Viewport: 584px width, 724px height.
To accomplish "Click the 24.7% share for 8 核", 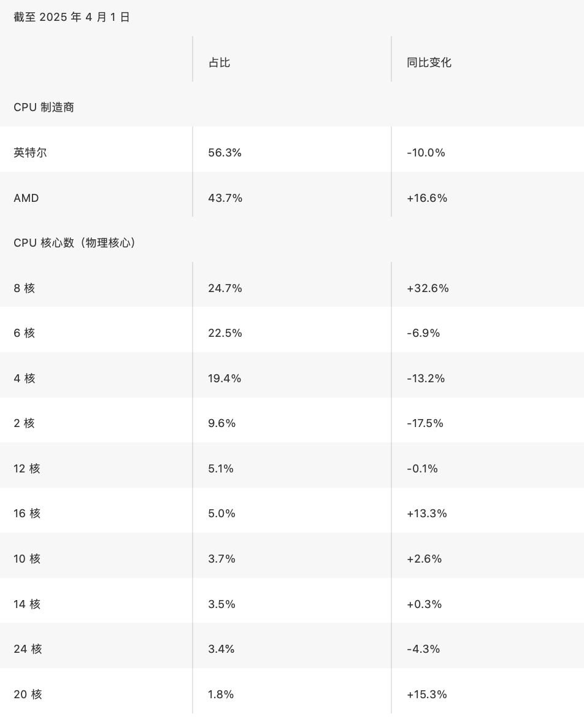I will click(x=225, y=288).
